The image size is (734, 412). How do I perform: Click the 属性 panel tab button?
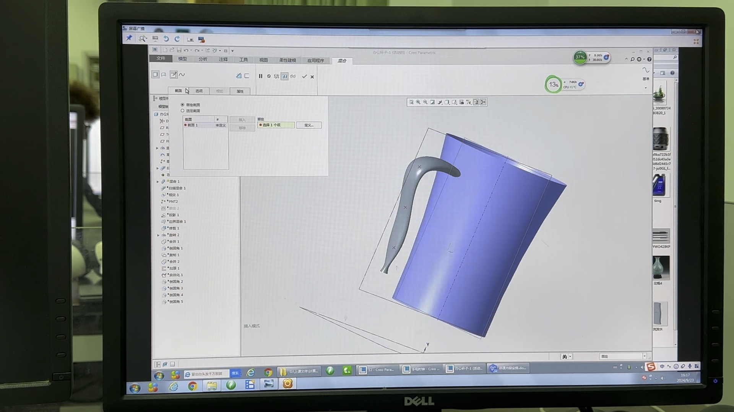point(240,92)
